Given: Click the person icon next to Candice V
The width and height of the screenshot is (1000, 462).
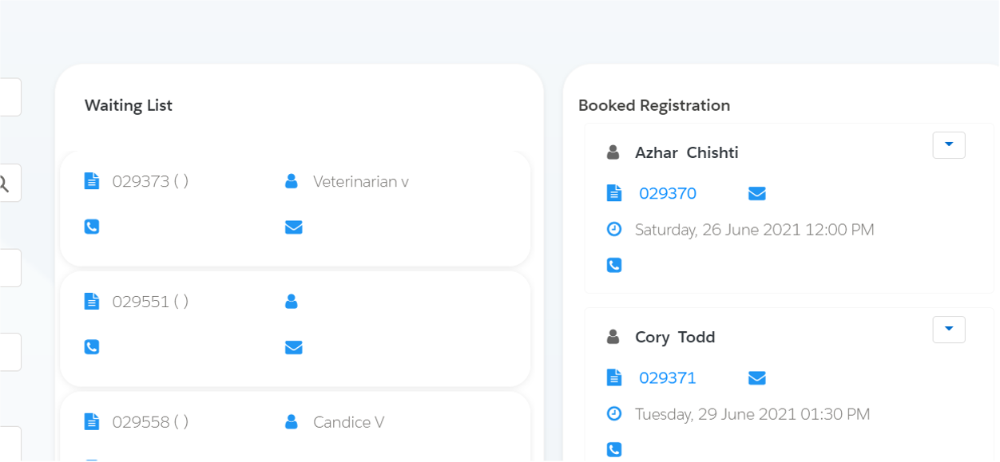Looking at the screenshot, I should point(291,421).
